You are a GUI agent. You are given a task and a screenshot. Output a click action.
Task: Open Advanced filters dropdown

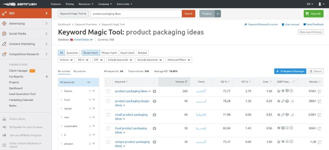tap(179, 60)
